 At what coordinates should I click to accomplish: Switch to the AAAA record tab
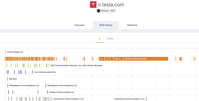click(110, 39)
